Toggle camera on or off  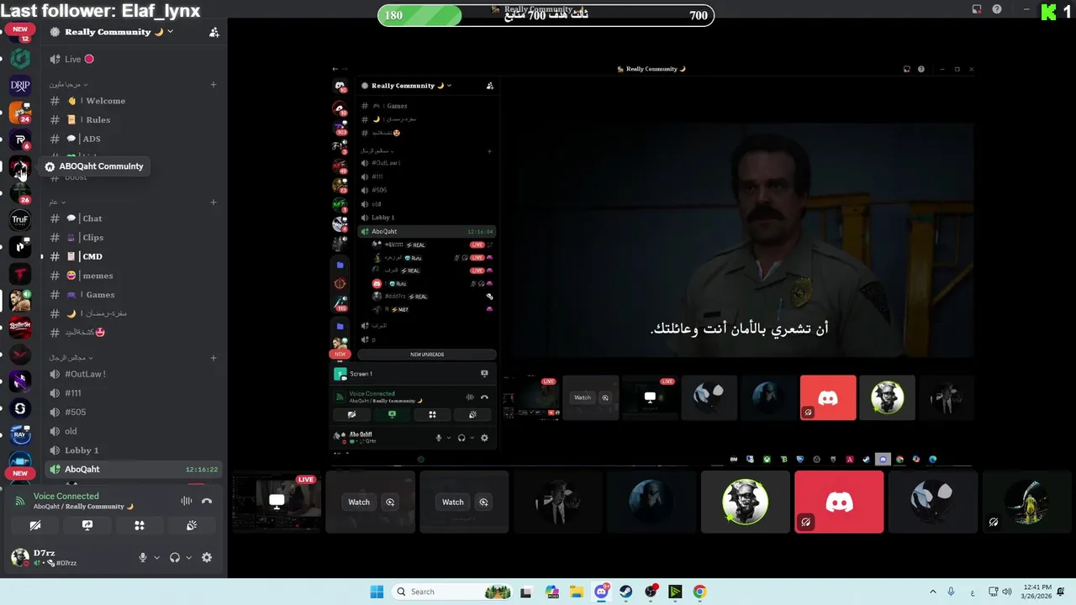(x=35, y=525)
